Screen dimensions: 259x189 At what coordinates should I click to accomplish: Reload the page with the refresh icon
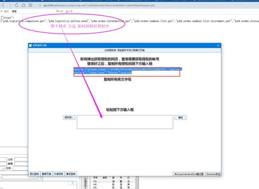17,5
